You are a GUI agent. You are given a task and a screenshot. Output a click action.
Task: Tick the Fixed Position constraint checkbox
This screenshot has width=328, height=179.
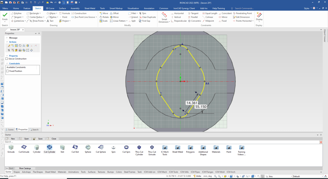point(8,71)
